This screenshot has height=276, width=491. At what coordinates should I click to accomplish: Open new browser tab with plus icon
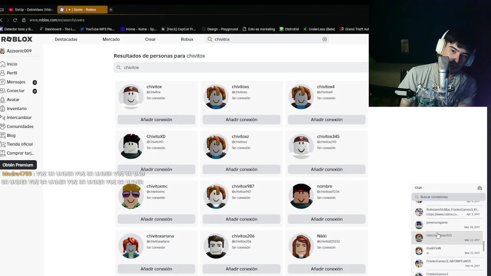click(110, 10)
